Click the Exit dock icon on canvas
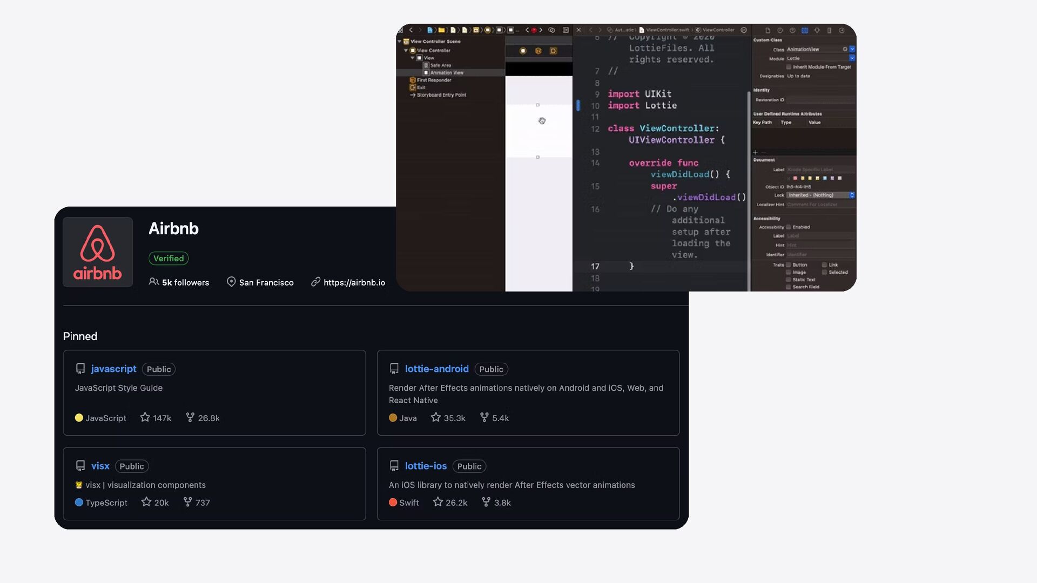Image resolution: width=1037 pixels, height=583 pixels. (x=553, y=51)
